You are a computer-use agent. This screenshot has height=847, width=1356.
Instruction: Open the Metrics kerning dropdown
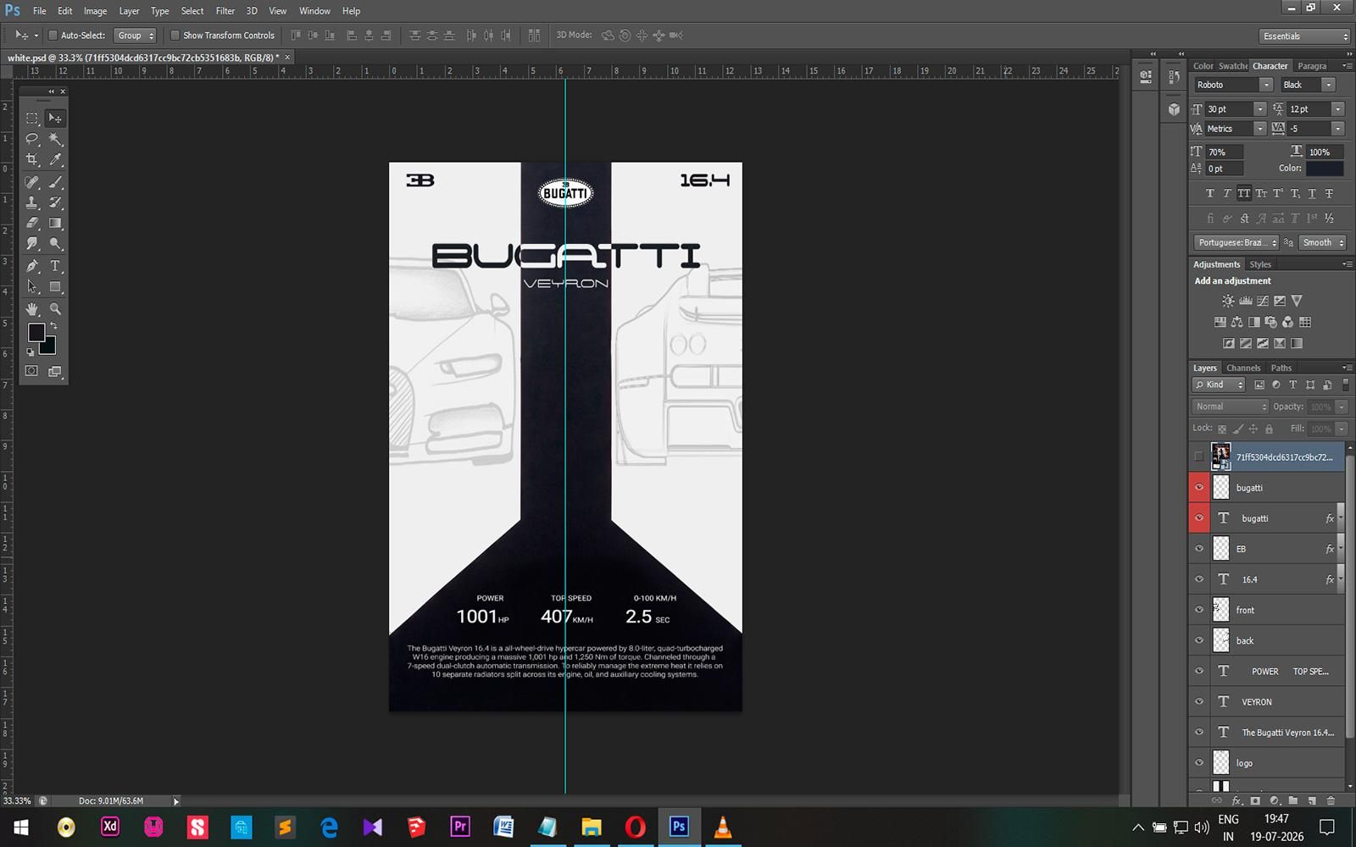[1259, 129]
